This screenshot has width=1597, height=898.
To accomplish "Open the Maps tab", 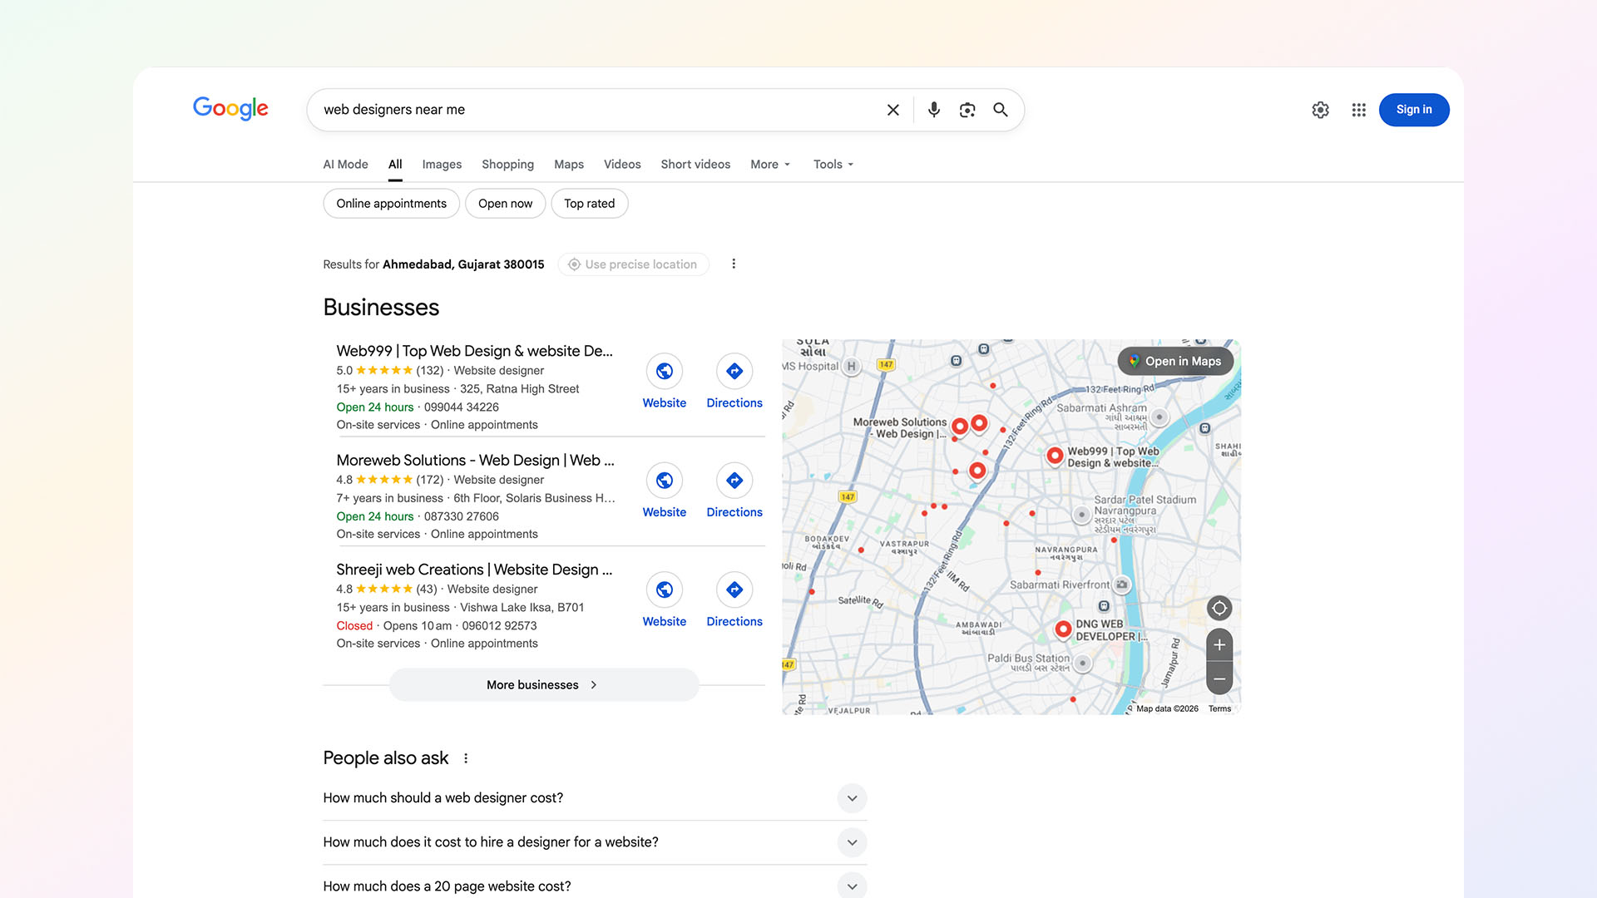I will coord(569,164).
